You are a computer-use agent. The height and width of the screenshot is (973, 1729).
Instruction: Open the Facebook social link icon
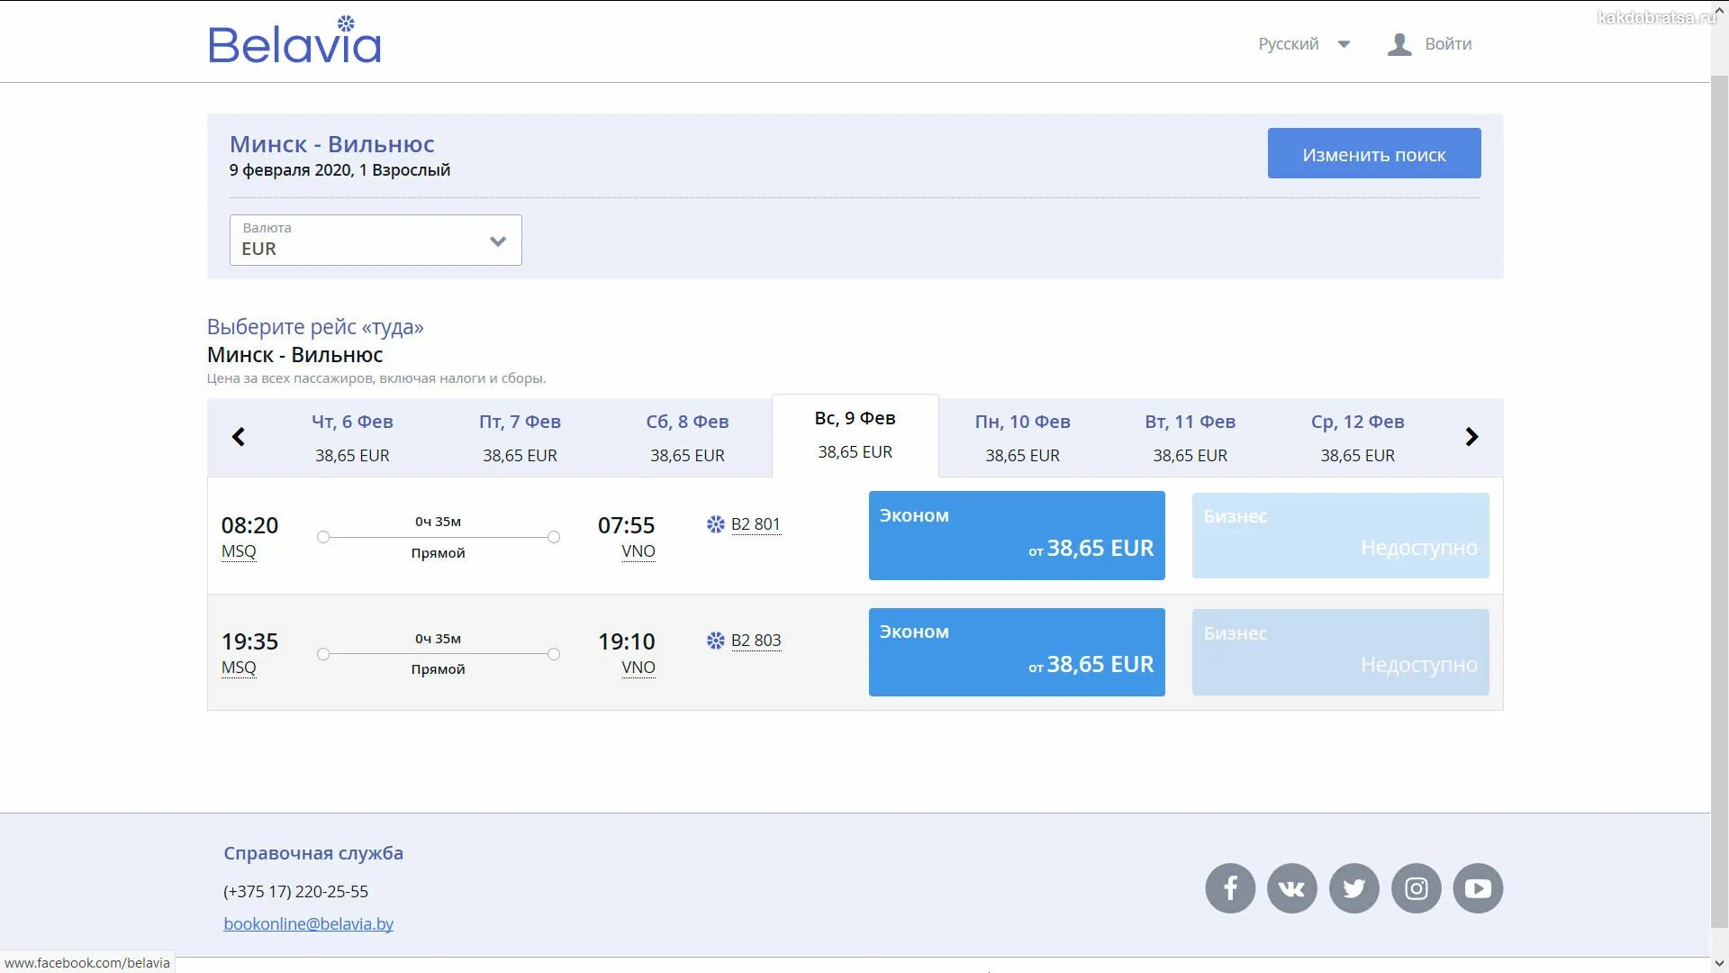pos(1230,888)
